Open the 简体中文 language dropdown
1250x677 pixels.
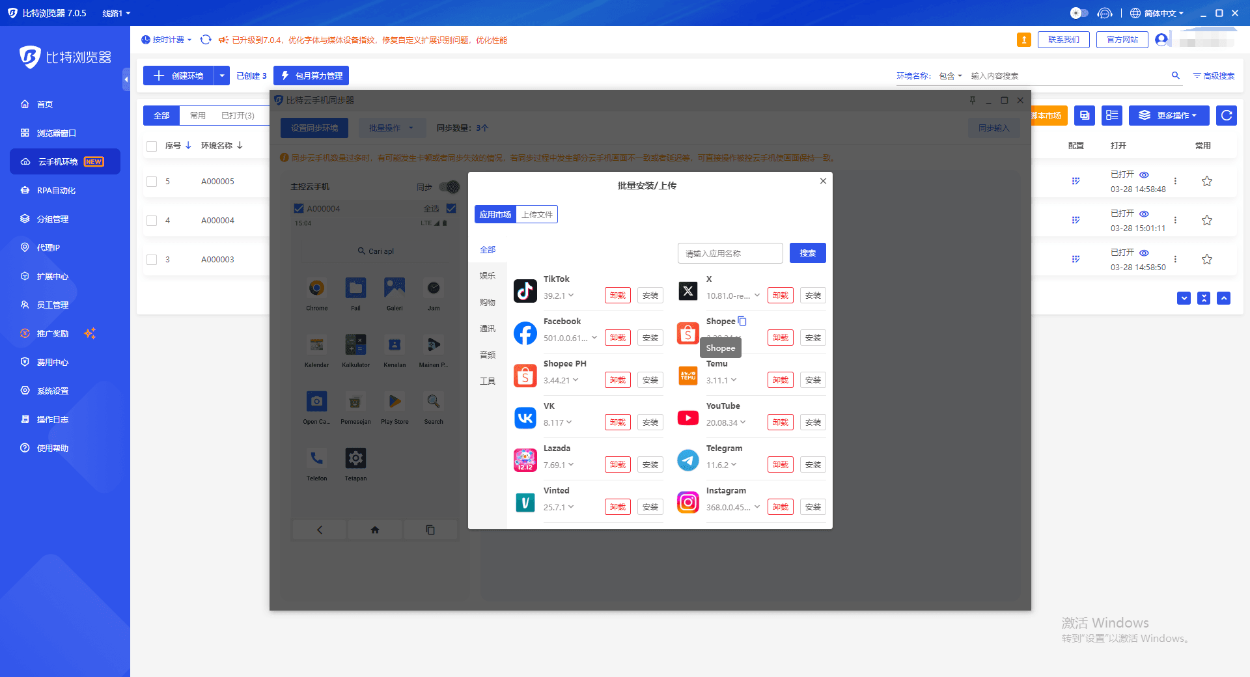click(1157, 13)
